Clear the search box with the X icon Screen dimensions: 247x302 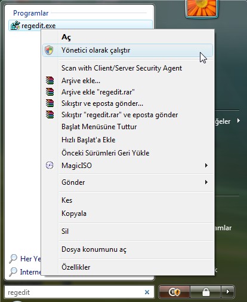[147, 292]
